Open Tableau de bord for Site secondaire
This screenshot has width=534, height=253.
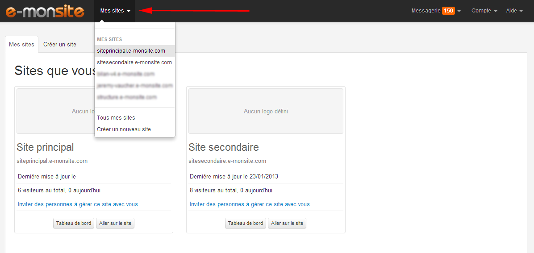tap(246, 224)
